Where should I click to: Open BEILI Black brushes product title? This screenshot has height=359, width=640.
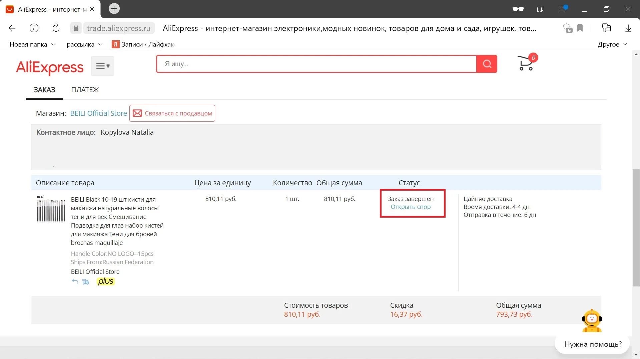tap(117, 221)
